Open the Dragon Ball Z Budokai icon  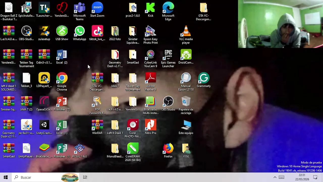[x=9, y=11]
